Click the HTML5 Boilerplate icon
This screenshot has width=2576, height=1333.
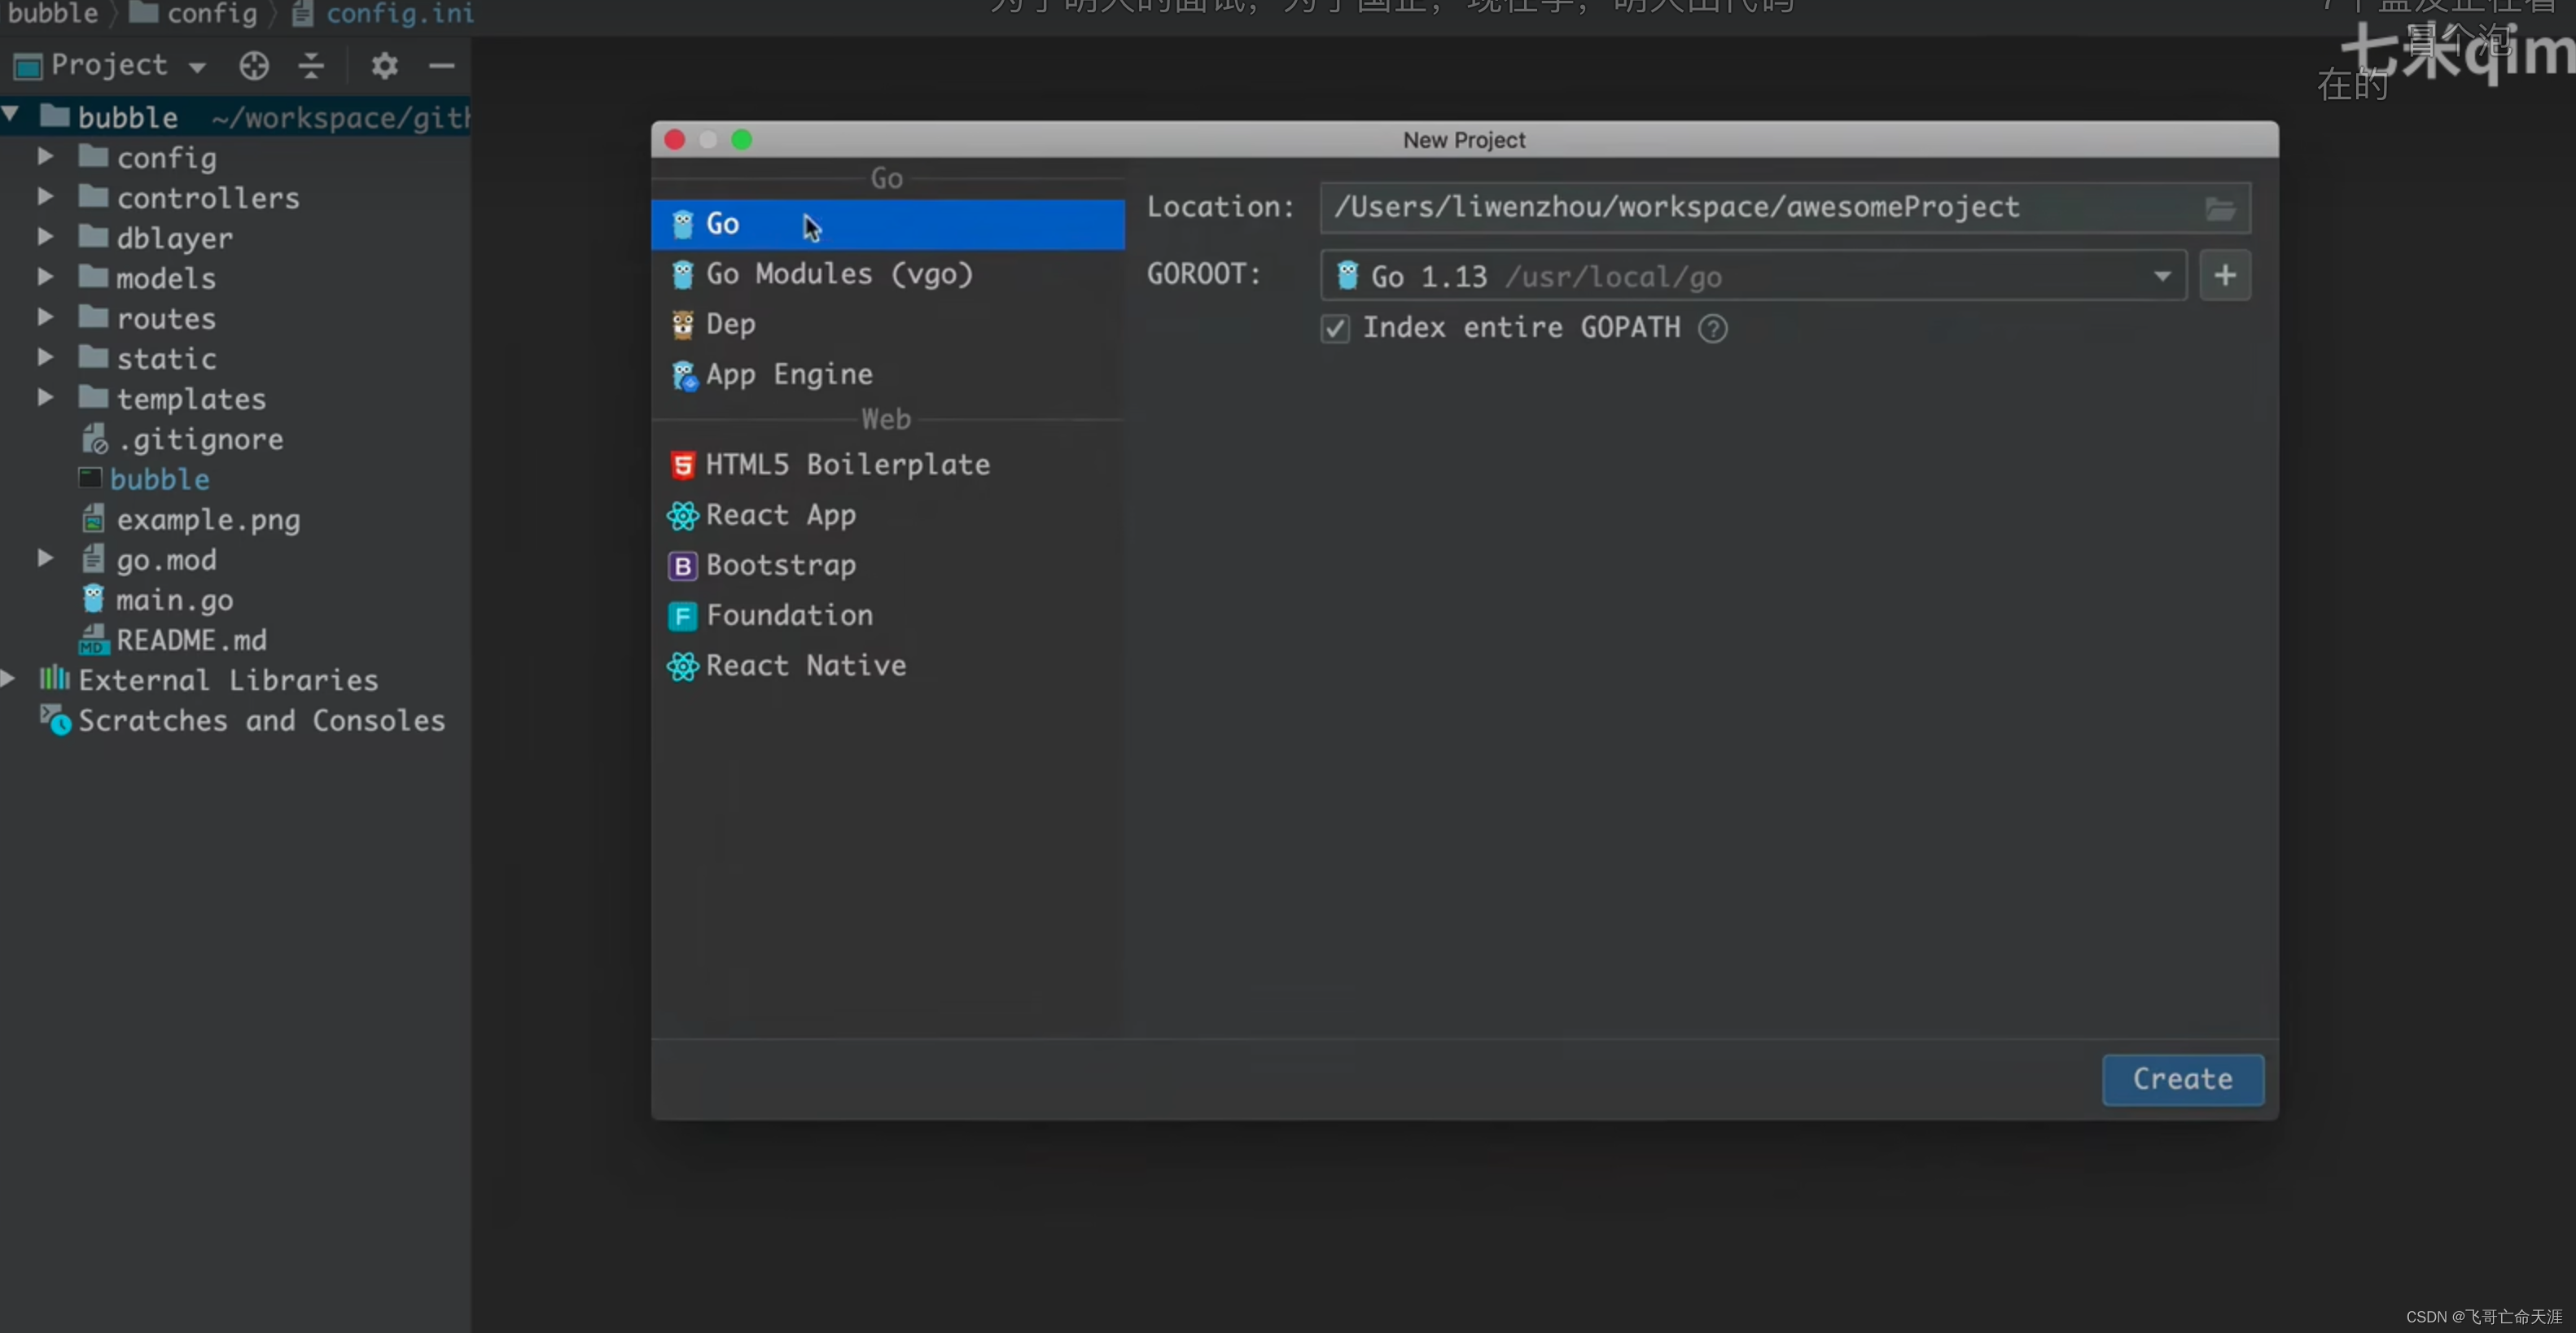(683, 465)
